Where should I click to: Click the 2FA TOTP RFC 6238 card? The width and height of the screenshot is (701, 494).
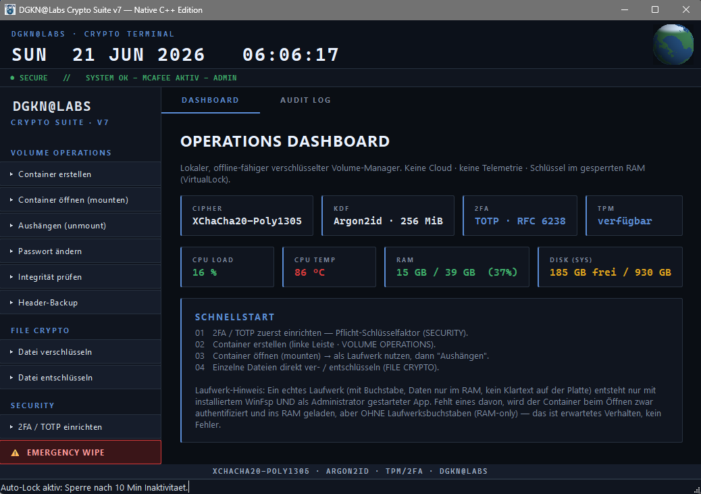(520, 216)
